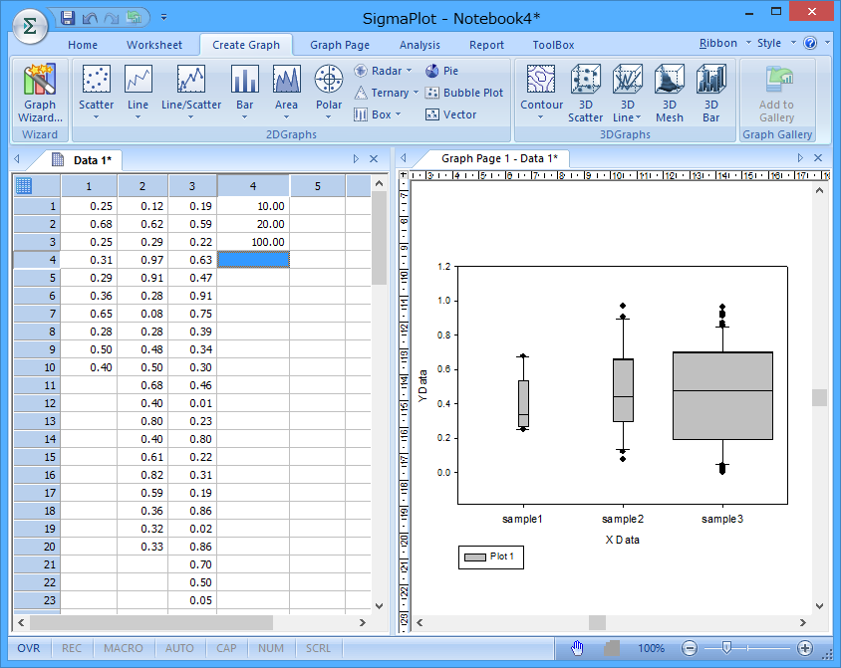Click the Box plot icon
The height and width of the screenshot is (668, 841).
[x=361, y=114]
